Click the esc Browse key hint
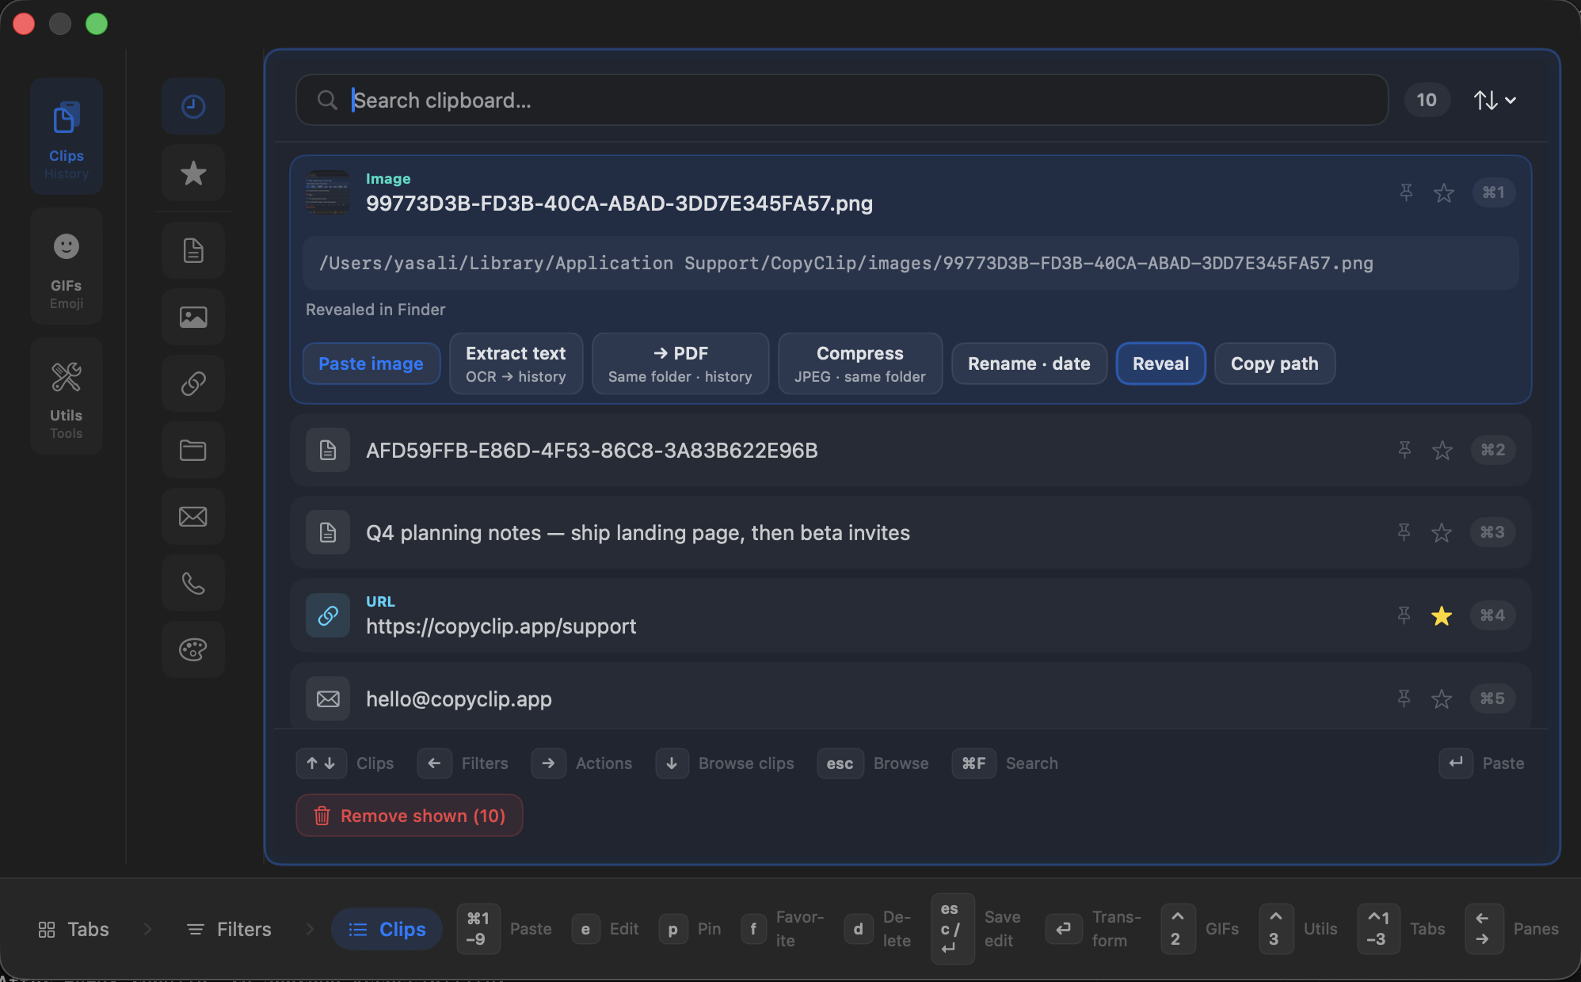The width and height of the screenshot is (1581, 982). coord(873,763)
